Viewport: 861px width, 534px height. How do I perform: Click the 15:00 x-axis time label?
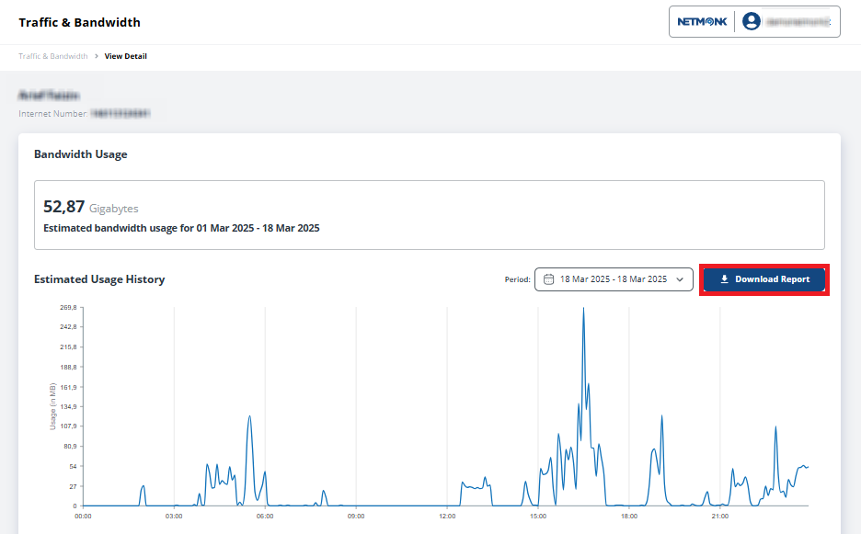coord(538,516)
